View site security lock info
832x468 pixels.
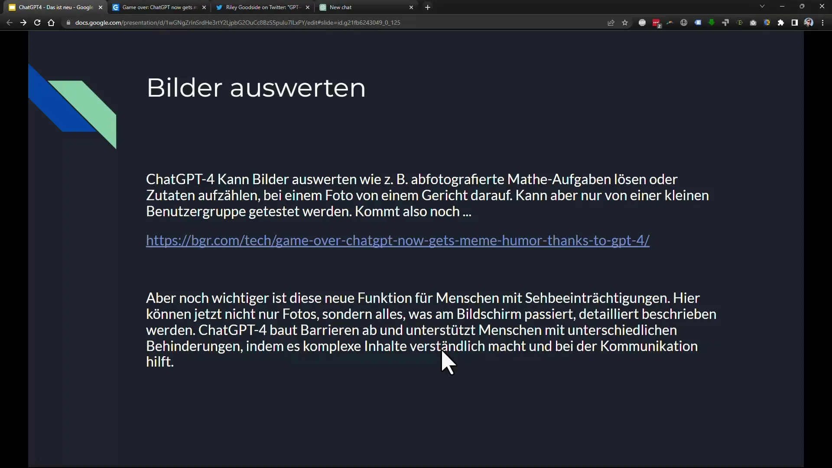[68, 23]
